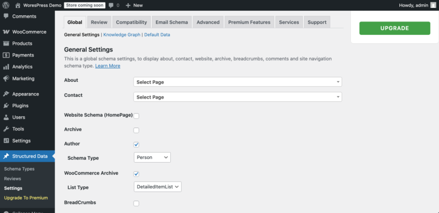The image size is (439, 213).
Task: Open the Marketing menu label
Action: (x=23, y=79)
